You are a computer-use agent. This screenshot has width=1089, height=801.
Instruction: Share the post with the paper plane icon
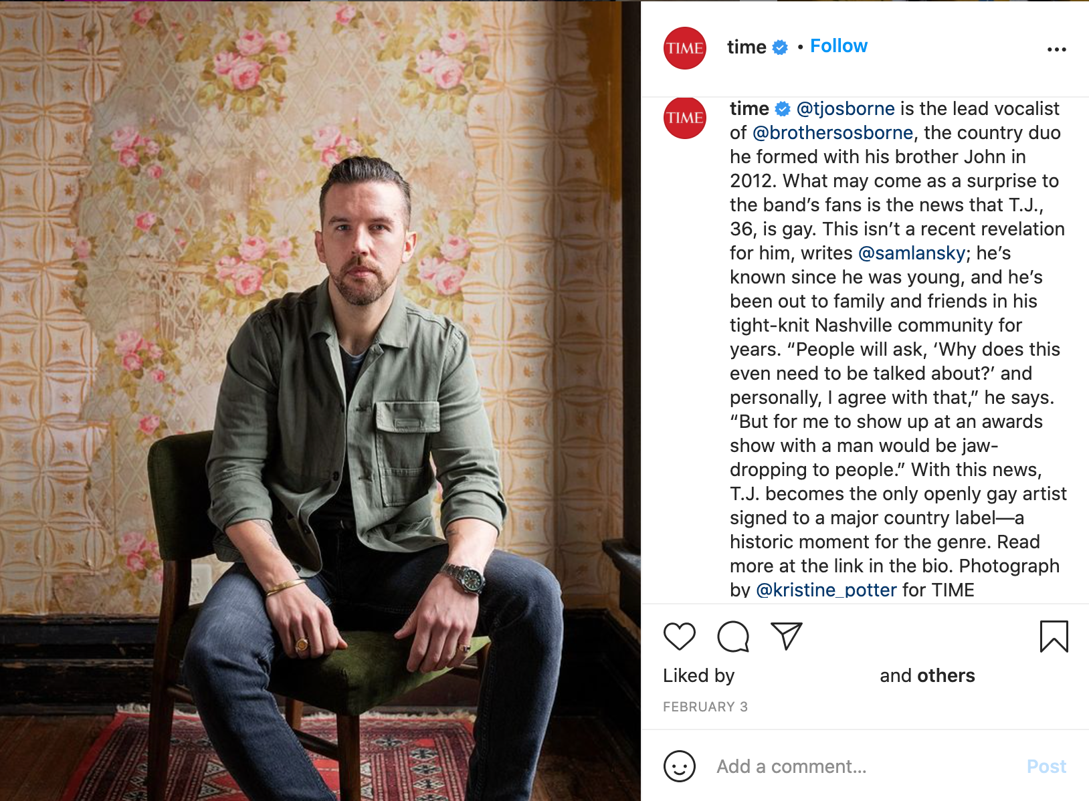click(x=786, y=636)
